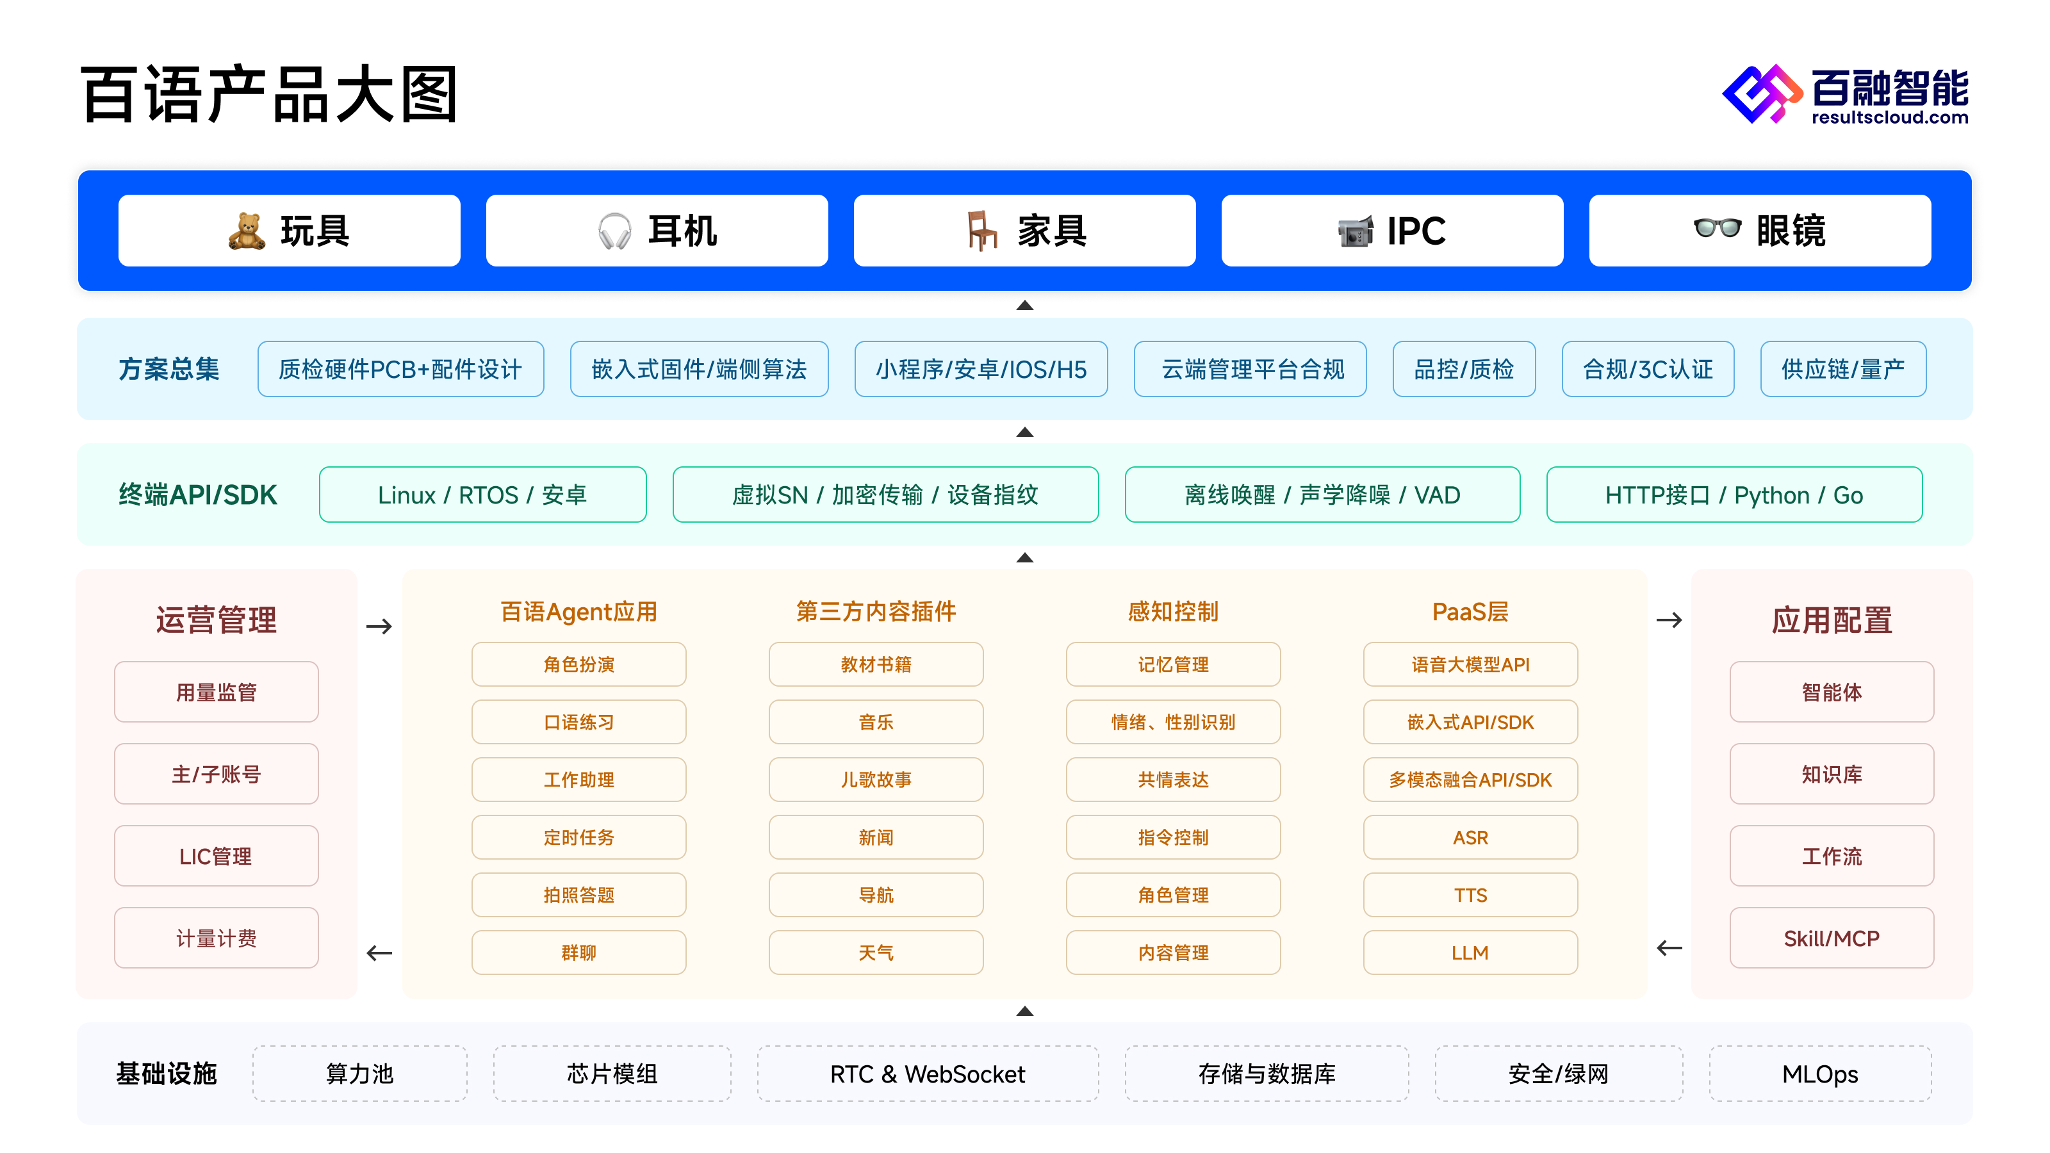Image resolution: width=2050 pixels, height=1153 pixels.
Task: Click 工作流 box
Action: click(x=1832, y=856)
